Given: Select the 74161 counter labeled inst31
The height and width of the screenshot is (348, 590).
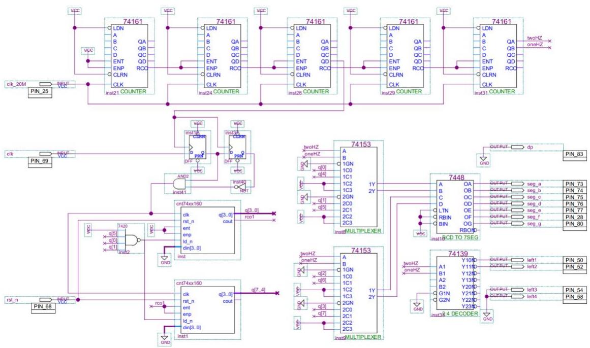Looking at the screenshot, I should coord(496,56).
